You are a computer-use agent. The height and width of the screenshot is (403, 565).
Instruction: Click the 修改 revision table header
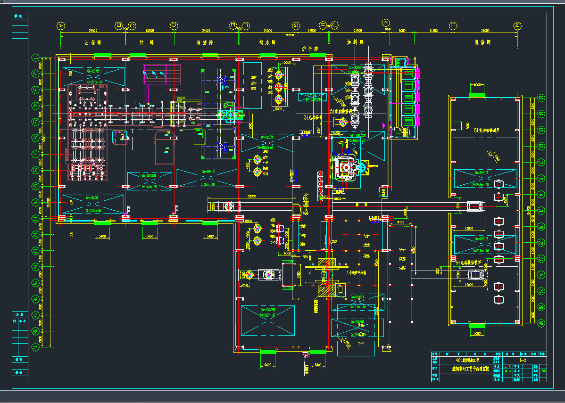coord(20,16)
